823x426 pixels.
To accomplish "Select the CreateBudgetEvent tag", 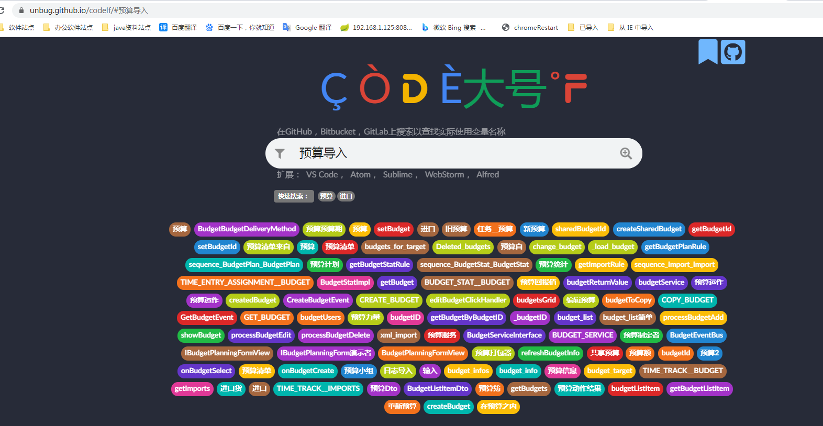I will pos(318,300).
